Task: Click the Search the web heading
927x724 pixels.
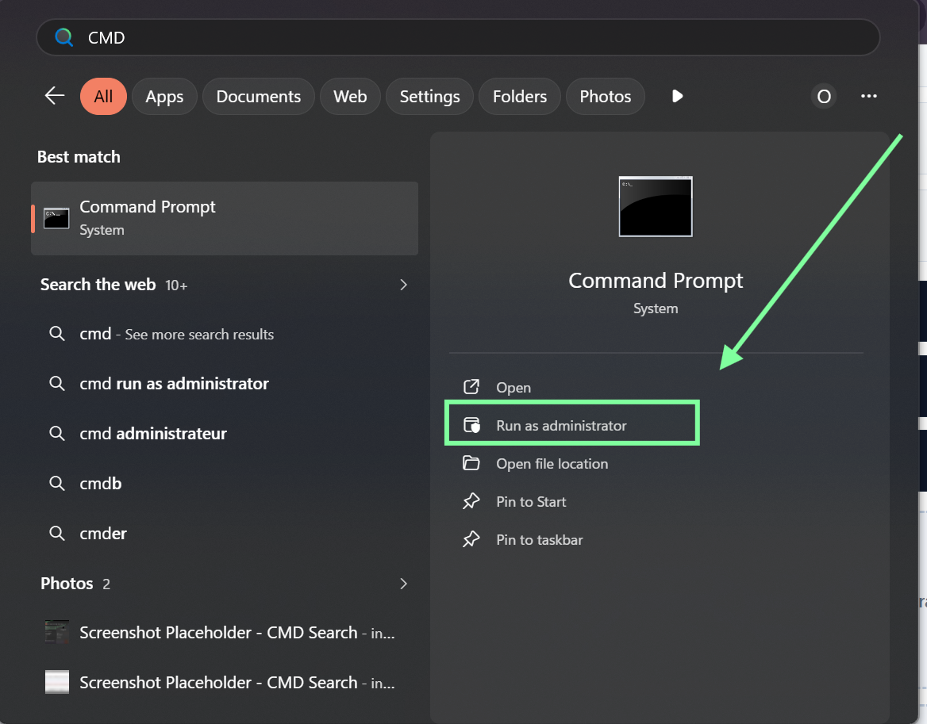Action: [98, 285]
